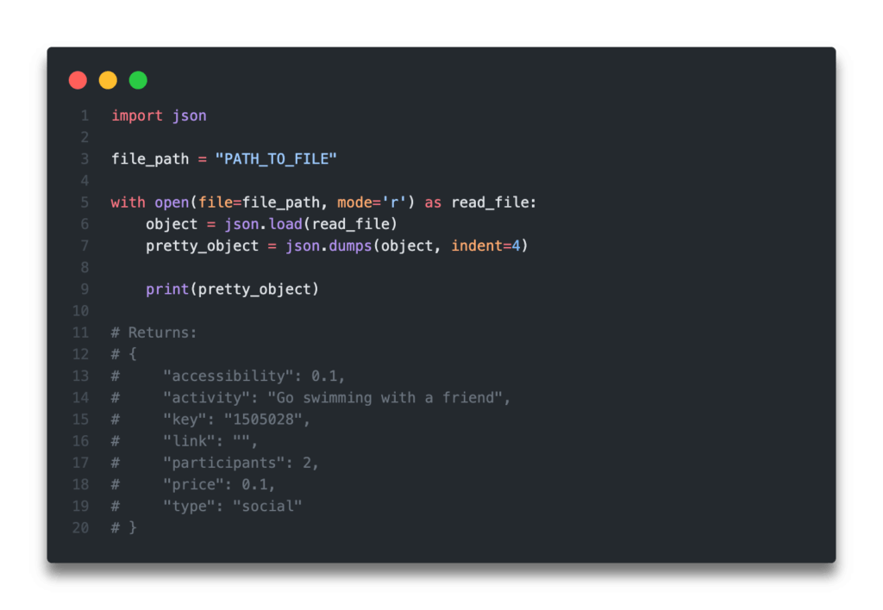Click the "PATH_TO_FILE" string literal

click(276, 159)
